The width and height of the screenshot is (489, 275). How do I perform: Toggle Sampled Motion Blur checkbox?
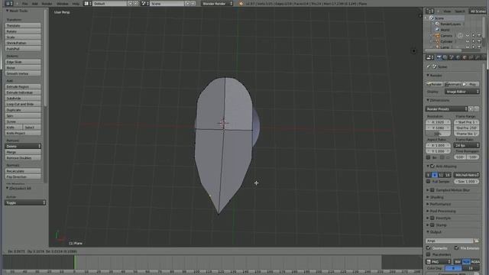pos(432,190)
